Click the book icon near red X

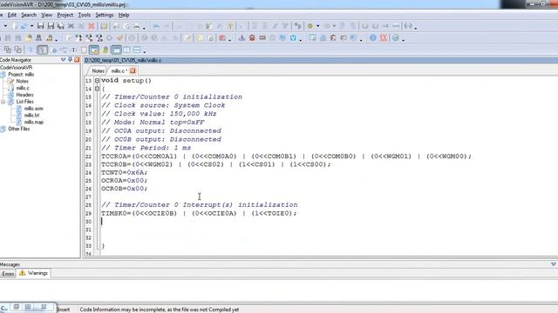[104, 26]
